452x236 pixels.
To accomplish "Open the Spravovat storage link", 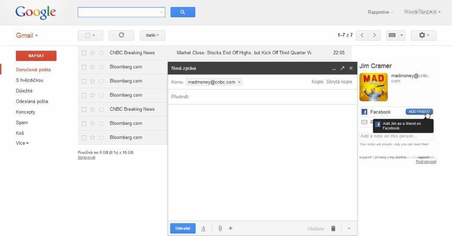I will click(x=87, y=157).
